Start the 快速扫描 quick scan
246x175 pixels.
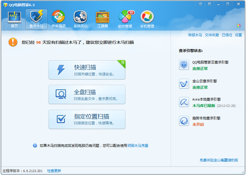(87, 70)
